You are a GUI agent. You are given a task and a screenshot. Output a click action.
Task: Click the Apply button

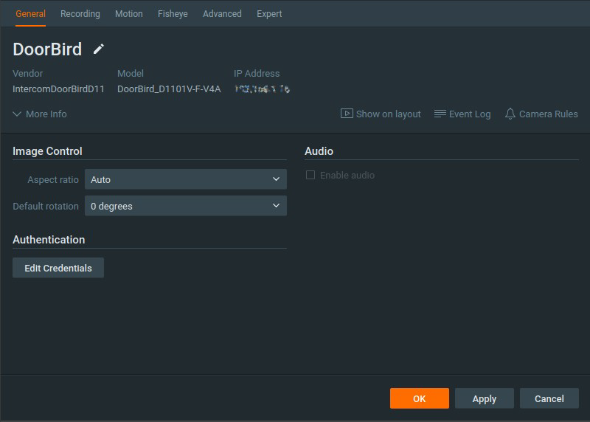pos(485,398)
